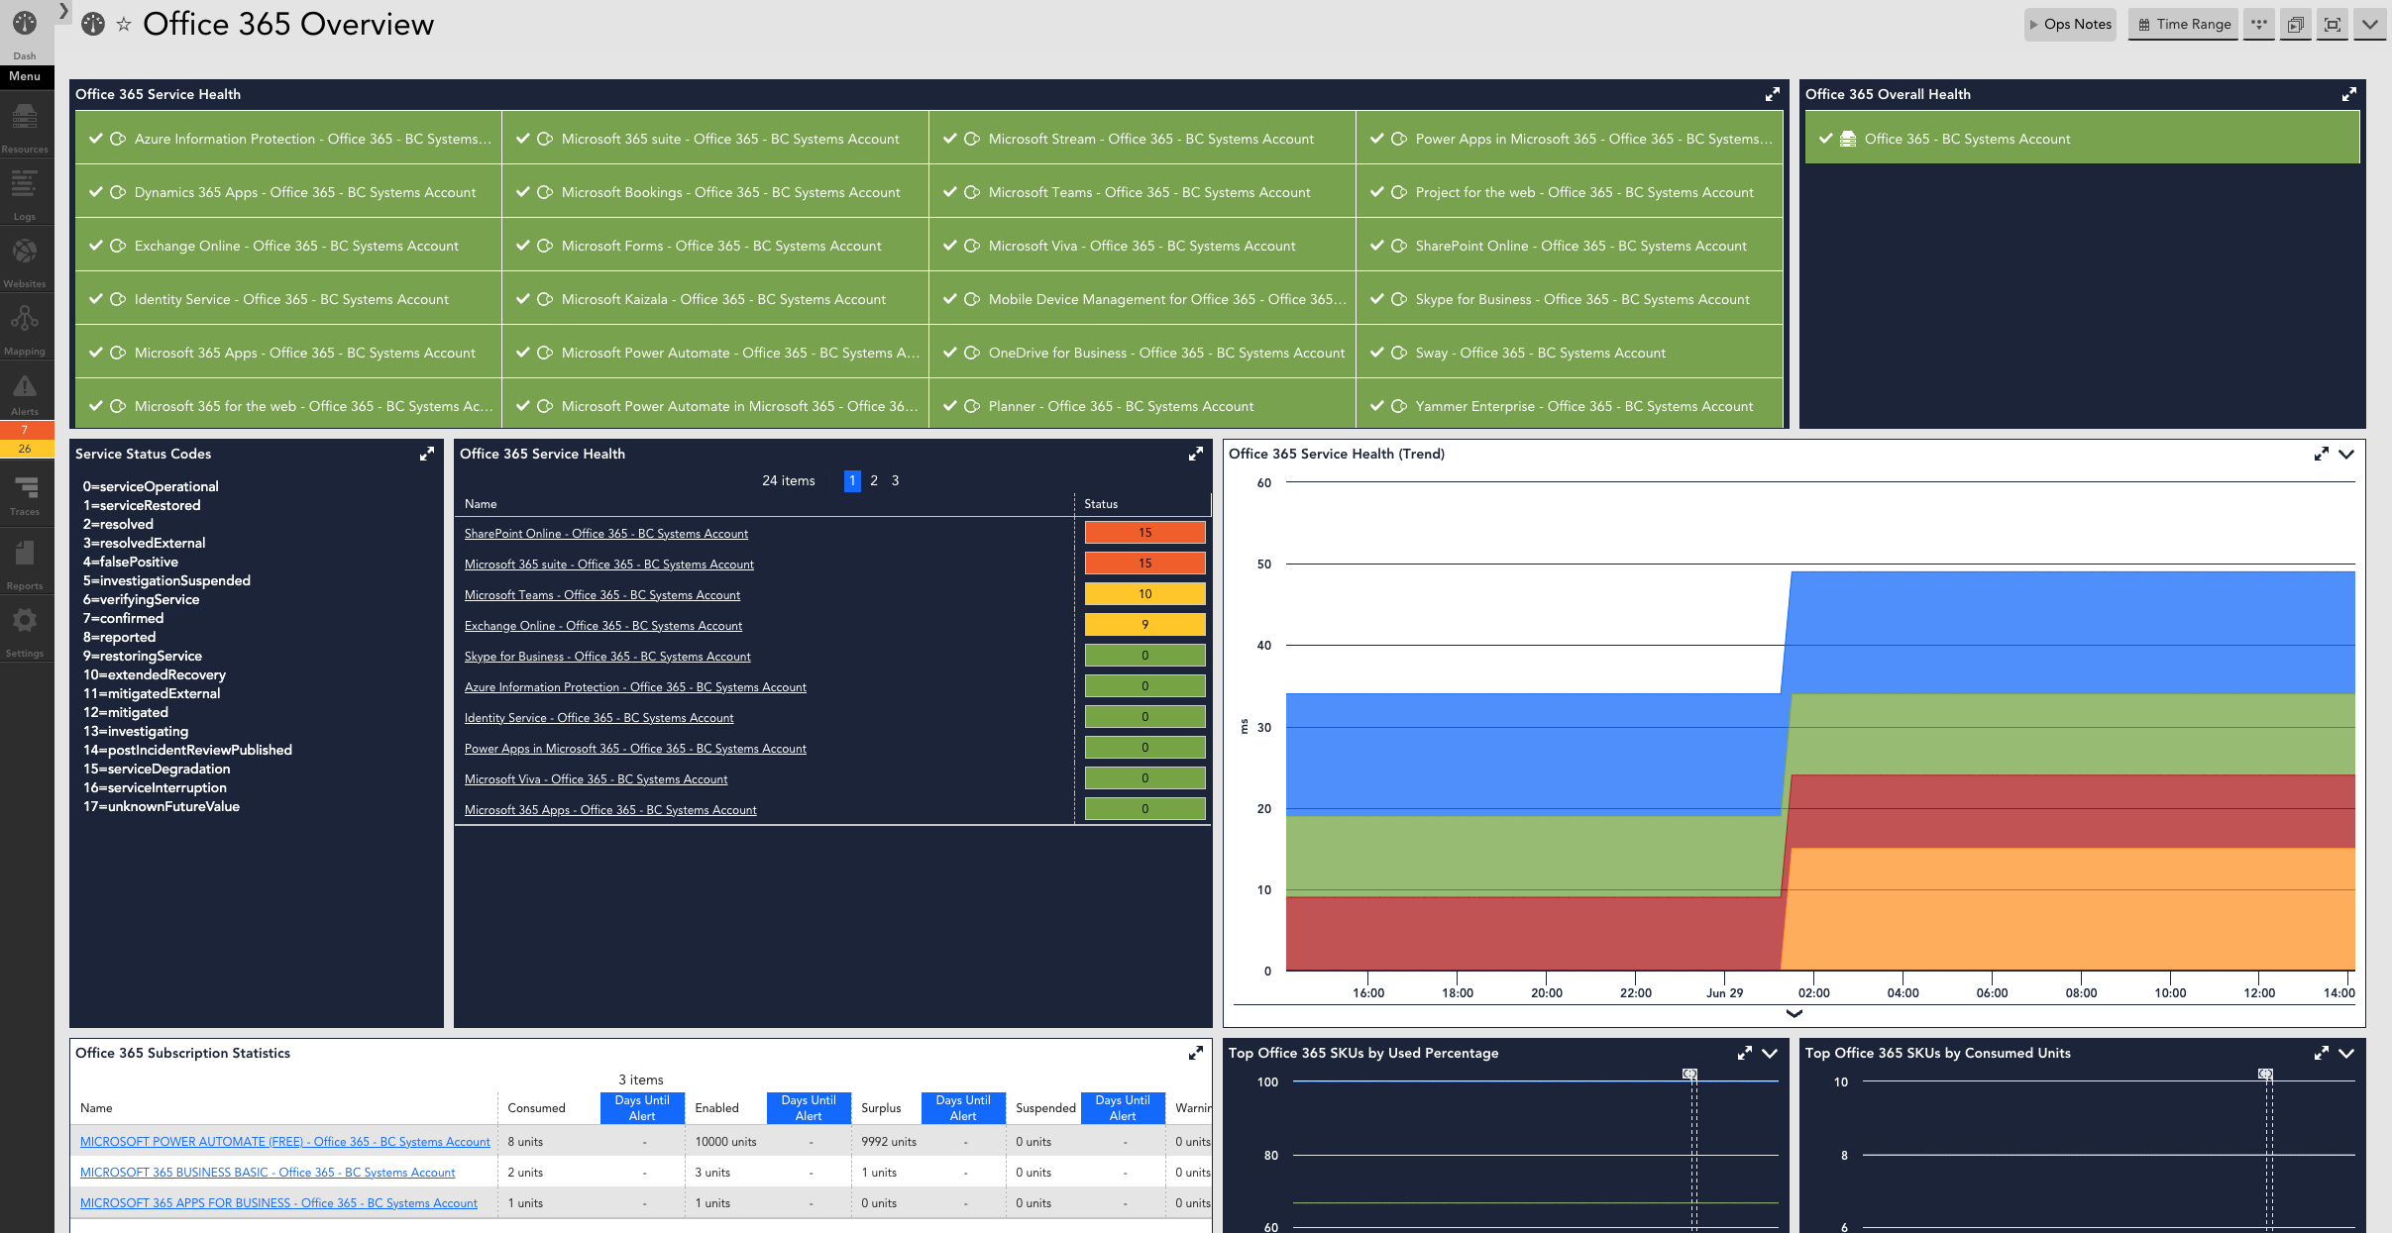Click the Microsoft Teams status value 10
The height and width of the screenshot is (1233, 2392).
pyautogui.click(x=1144, y=594)
